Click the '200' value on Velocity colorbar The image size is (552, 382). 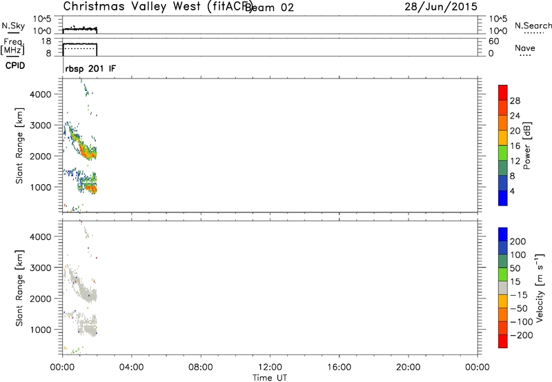pos(518,241)
